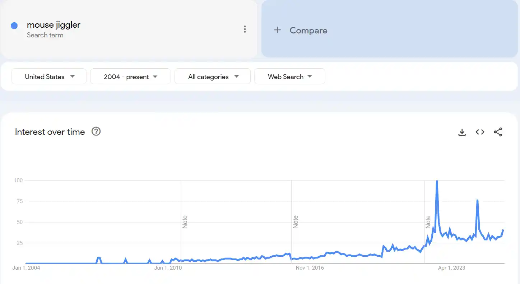Click the Note marker near Jun 2010
Viewport: 520px width, 284px height.
185,222
